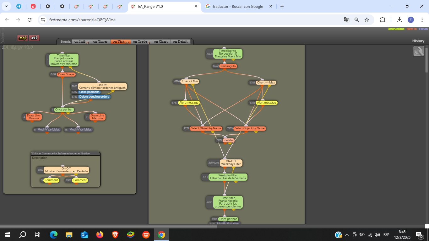Select Time filter block para abrir ordenes pendientes

pos(228,202)
